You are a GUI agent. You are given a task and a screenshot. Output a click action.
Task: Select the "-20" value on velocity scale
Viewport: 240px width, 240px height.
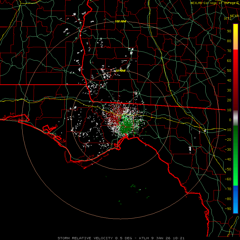coord(228,139)
